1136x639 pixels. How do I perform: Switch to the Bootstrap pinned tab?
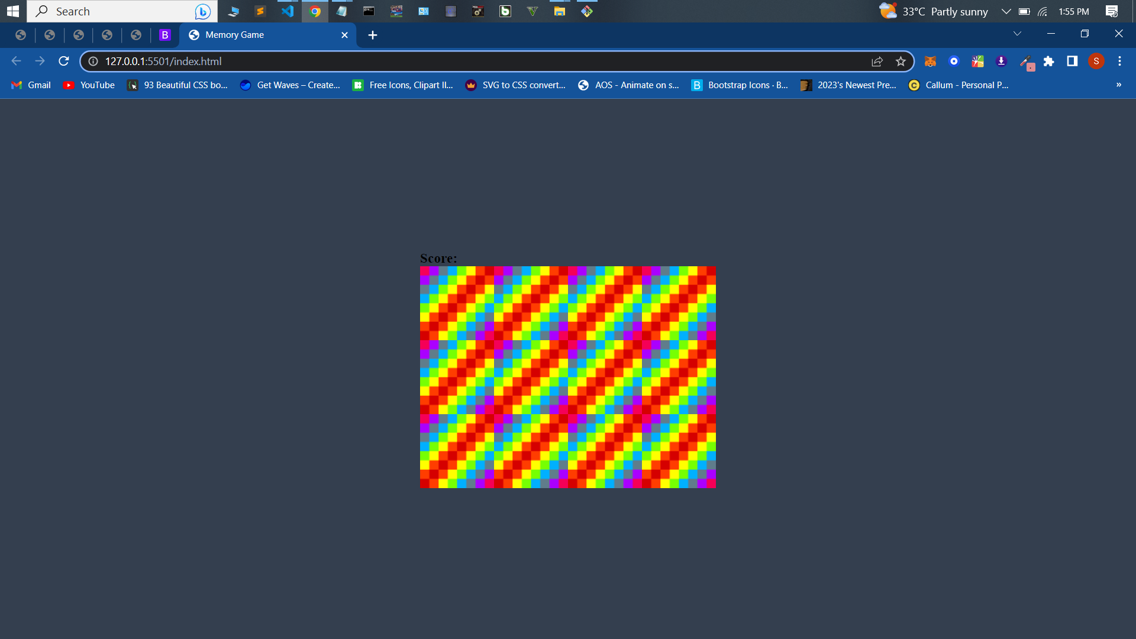[165, 35]
